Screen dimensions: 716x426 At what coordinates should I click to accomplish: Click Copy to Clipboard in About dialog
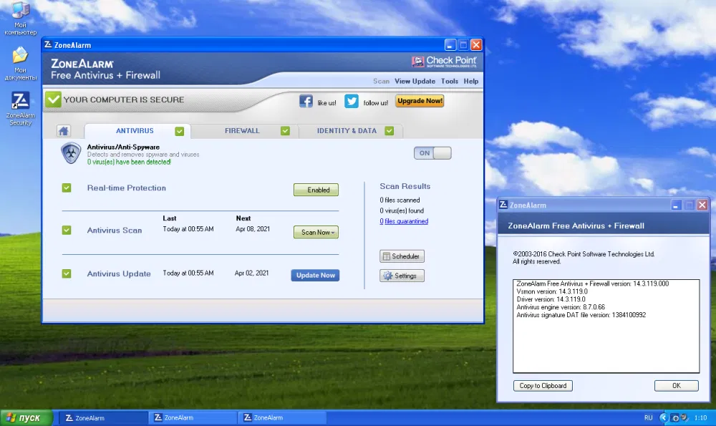click(x=543, y=386)
